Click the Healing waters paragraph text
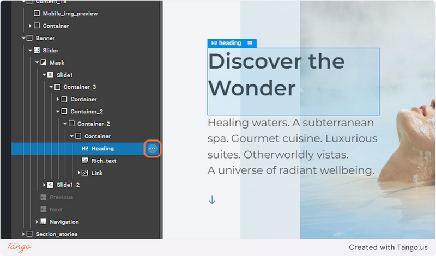This screenshot has width=436, height=256. [292, 147]
